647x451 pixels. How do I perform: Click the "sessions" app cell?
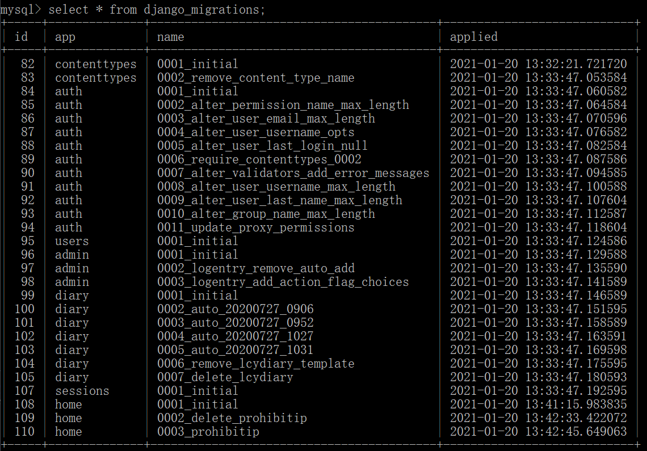82,391
